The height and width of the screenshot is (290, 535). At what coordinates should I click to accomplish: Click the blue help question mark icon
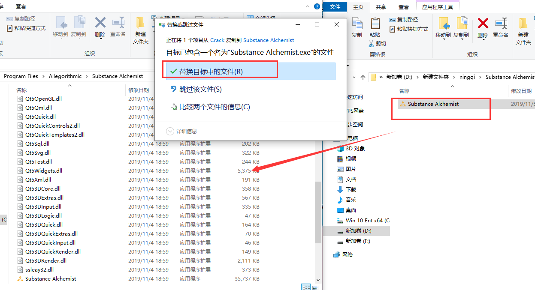click(317, 6)
